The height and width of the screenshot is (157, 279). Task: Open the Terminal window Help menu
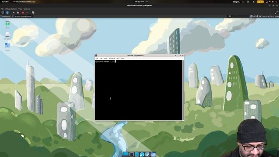122,58
